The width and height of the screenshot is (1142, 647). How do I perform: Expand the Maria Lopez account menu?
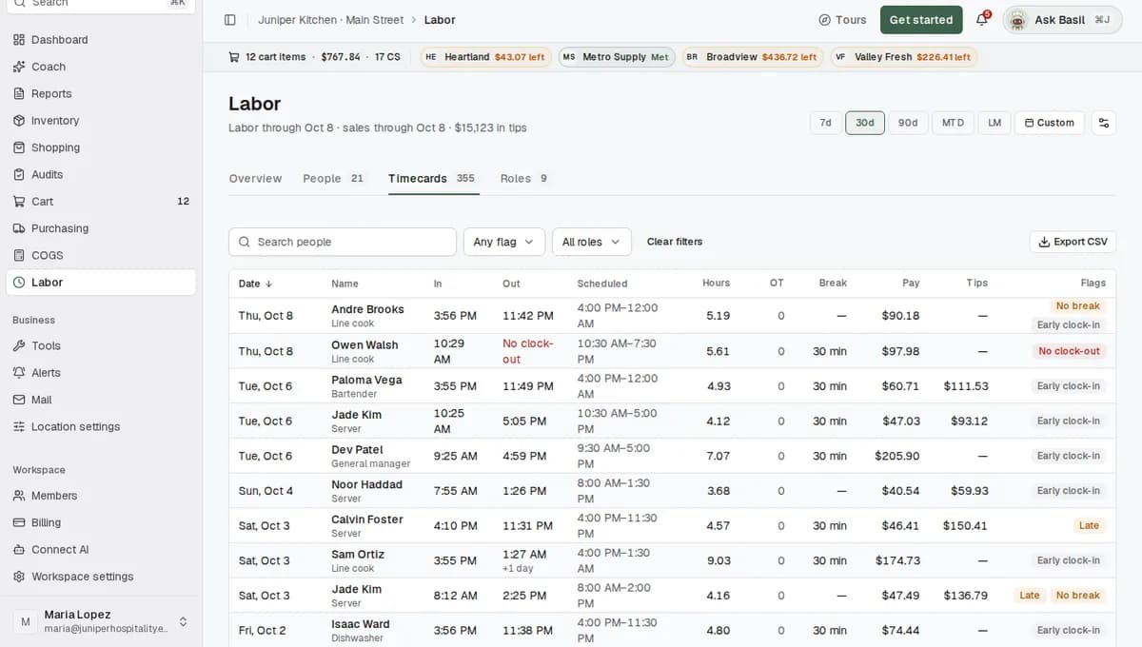[x=101, y=621]
